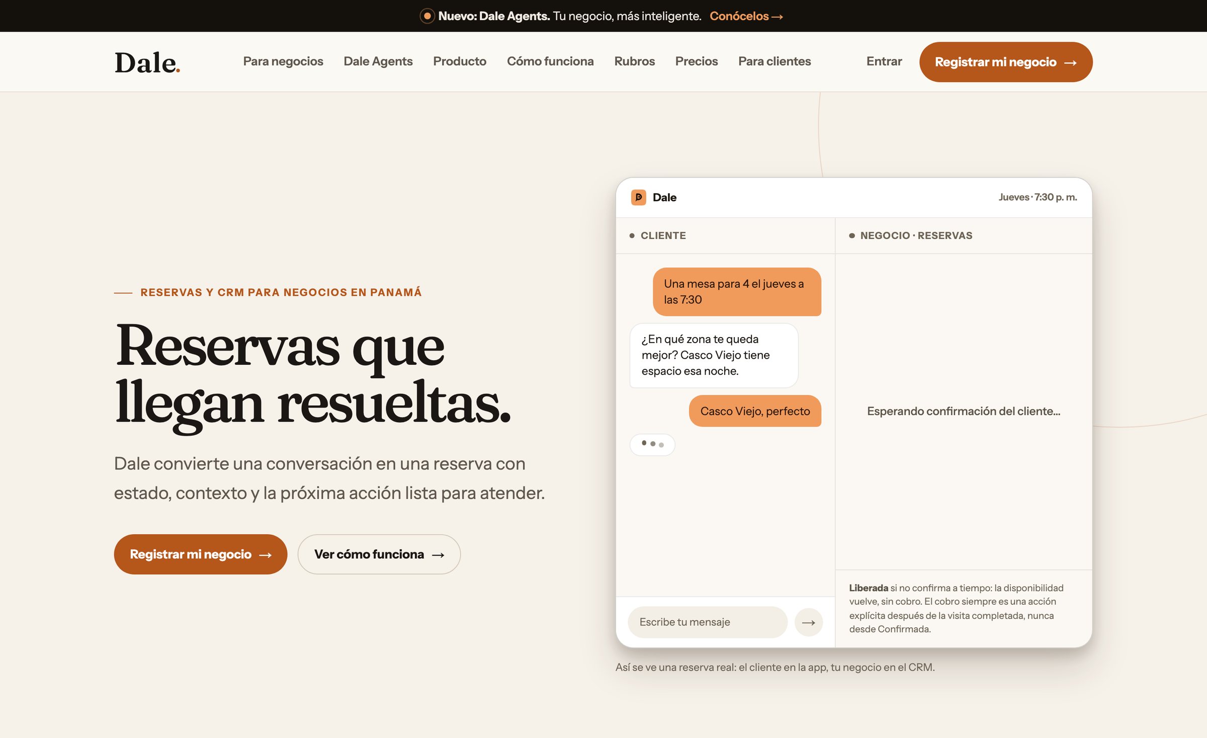Click 'Esperando confirmación del cliente...' status

pos(964,411)
